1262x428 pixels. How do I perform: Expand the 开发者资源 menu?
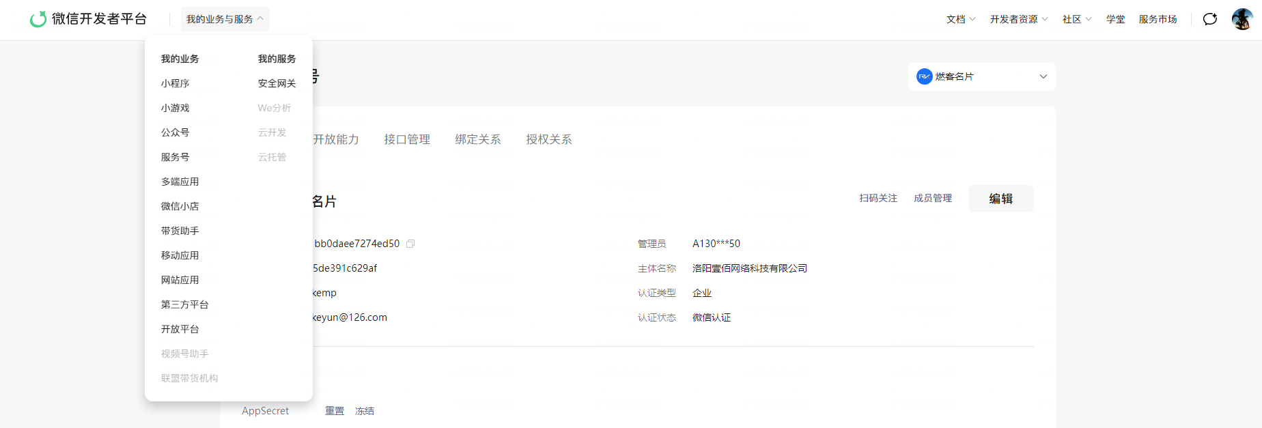(1019, 19)
